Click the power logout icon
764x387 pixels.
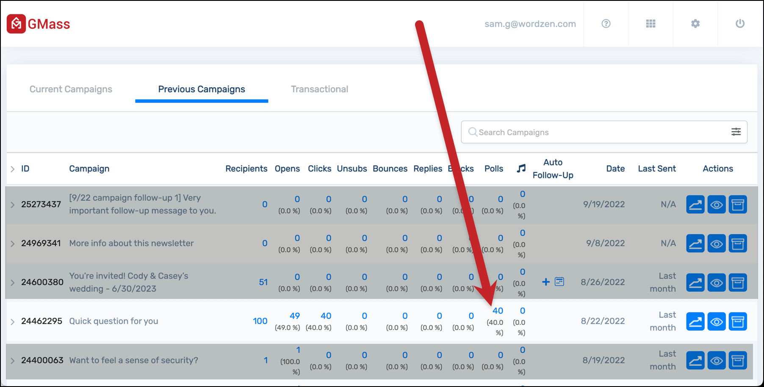click(x=740, y=24)
